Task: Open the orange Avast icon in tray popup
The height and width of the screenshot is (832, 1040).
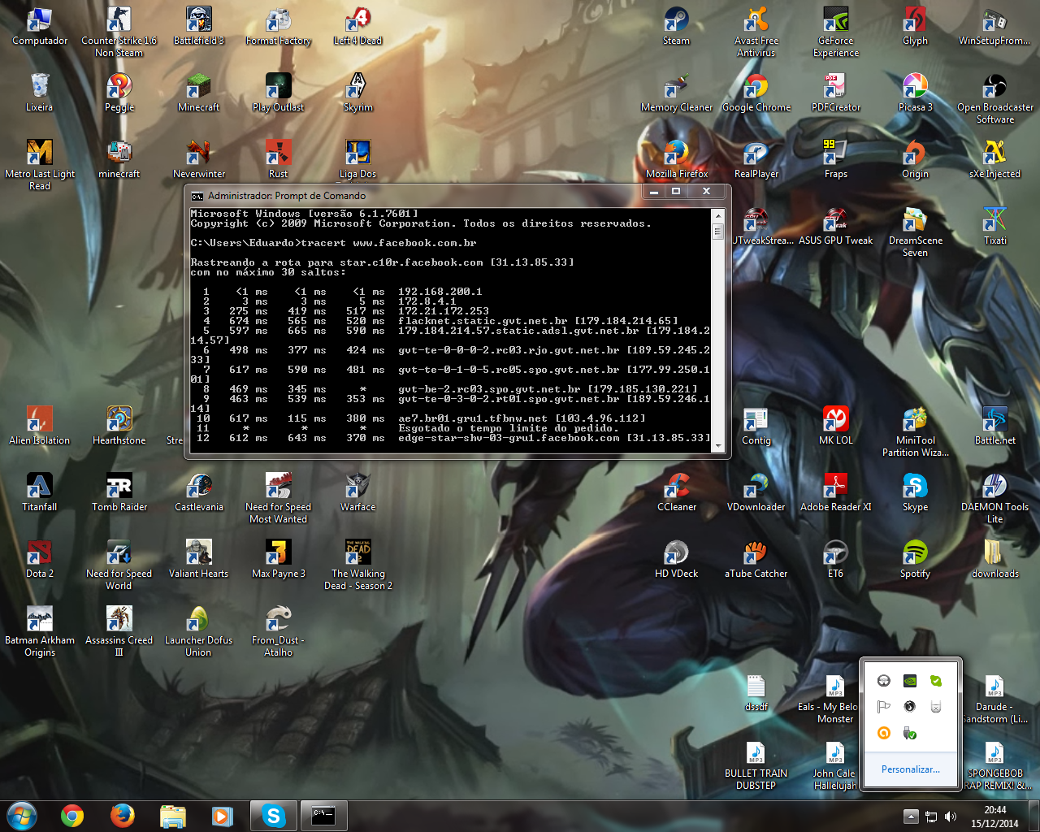Action: pos(884,733)
